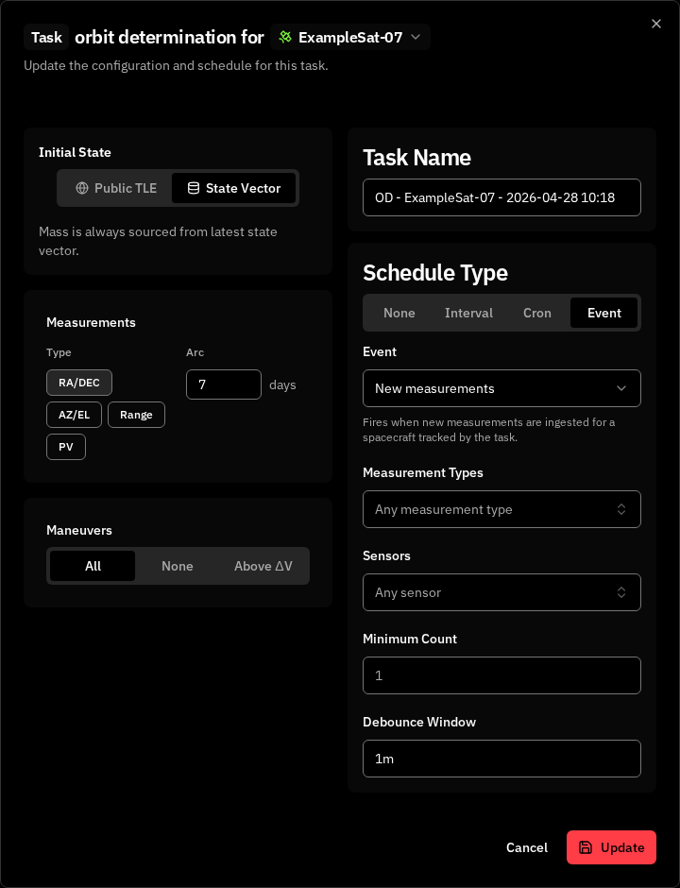
Task: Click the Minimum Count input field
Action: tap(501, 675)
